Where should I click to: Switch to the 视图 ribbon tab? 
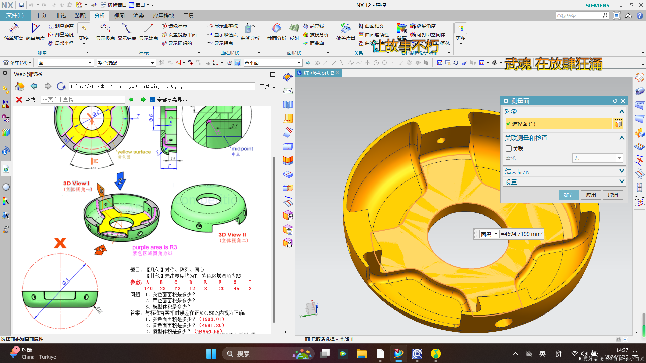(119, 16)
